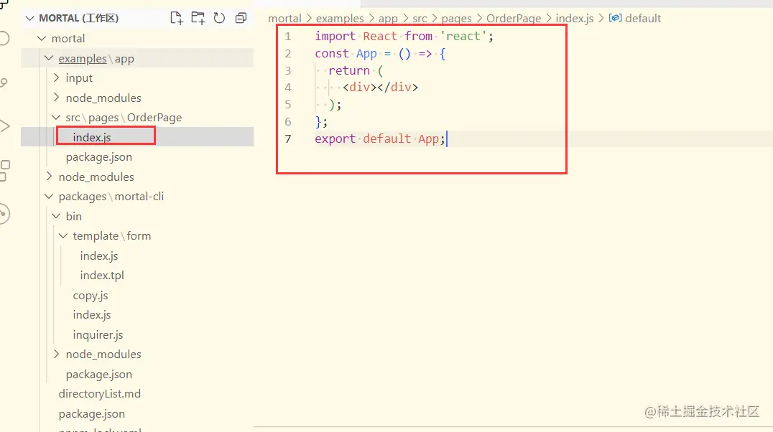This screenshot has height=432, width=773.
Task: Collapse the bin folder
Action: (x=56, y=216)
